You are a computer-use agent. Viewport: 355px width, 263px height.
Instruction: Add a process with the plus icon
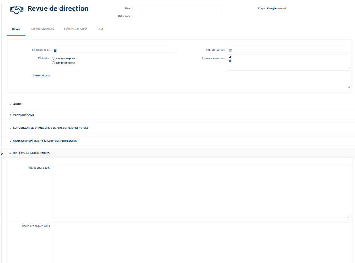click(231, 57)
